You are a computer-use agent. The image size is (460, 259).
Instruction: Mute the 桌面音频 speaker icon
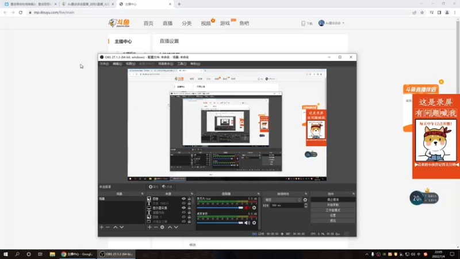coord(247,223)
